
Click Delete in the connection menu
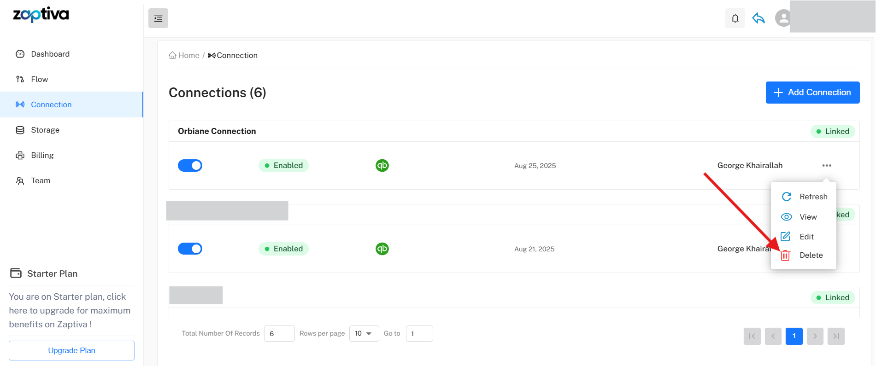(811, 255)
